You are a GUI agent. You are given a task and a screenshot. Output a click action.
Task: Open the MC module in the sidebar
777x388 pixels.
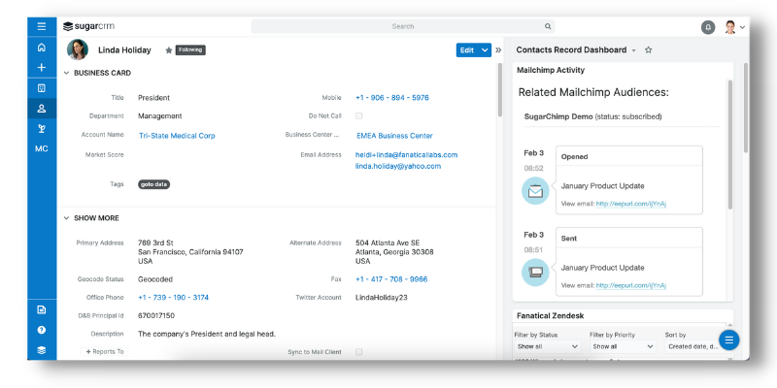click(42, 148)
